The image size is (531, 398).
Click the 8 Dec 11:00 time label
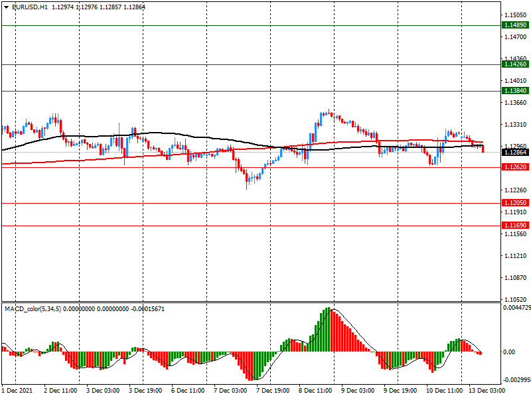point(315,391)
